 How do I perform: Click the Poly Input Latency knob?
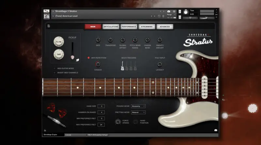(x=160, y=64)
